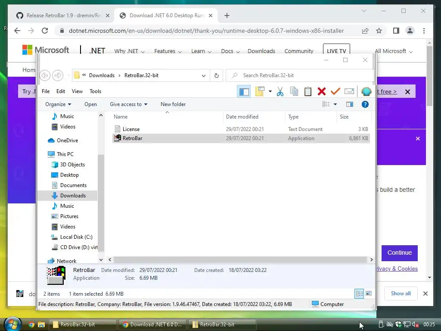Screen dimensions: 441x331
Task: Open the Edit menu in Explorer
Action: click(60, 91)
